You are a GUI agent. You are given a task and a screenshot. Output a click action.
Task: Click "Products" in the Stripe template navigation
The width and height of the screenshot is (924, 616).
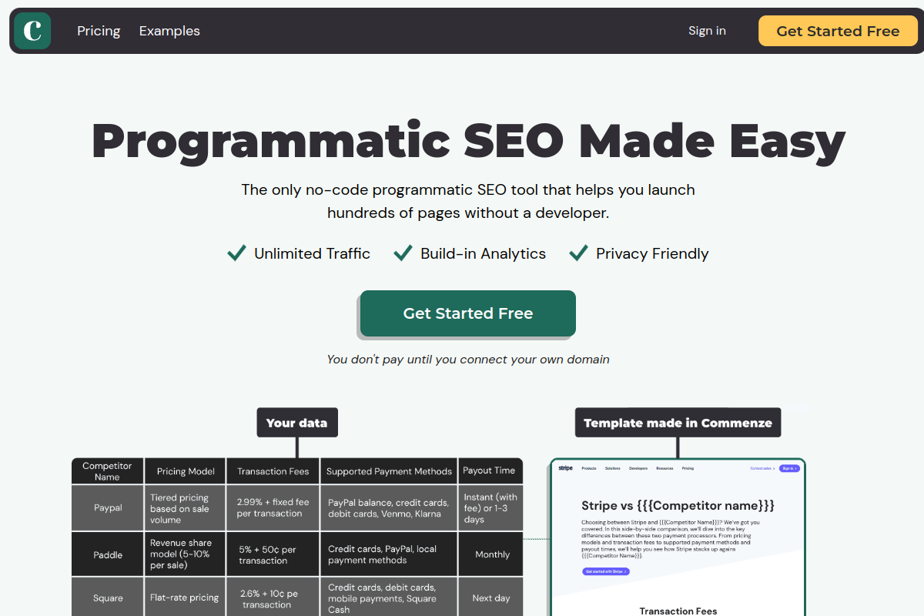click(589, 468)
